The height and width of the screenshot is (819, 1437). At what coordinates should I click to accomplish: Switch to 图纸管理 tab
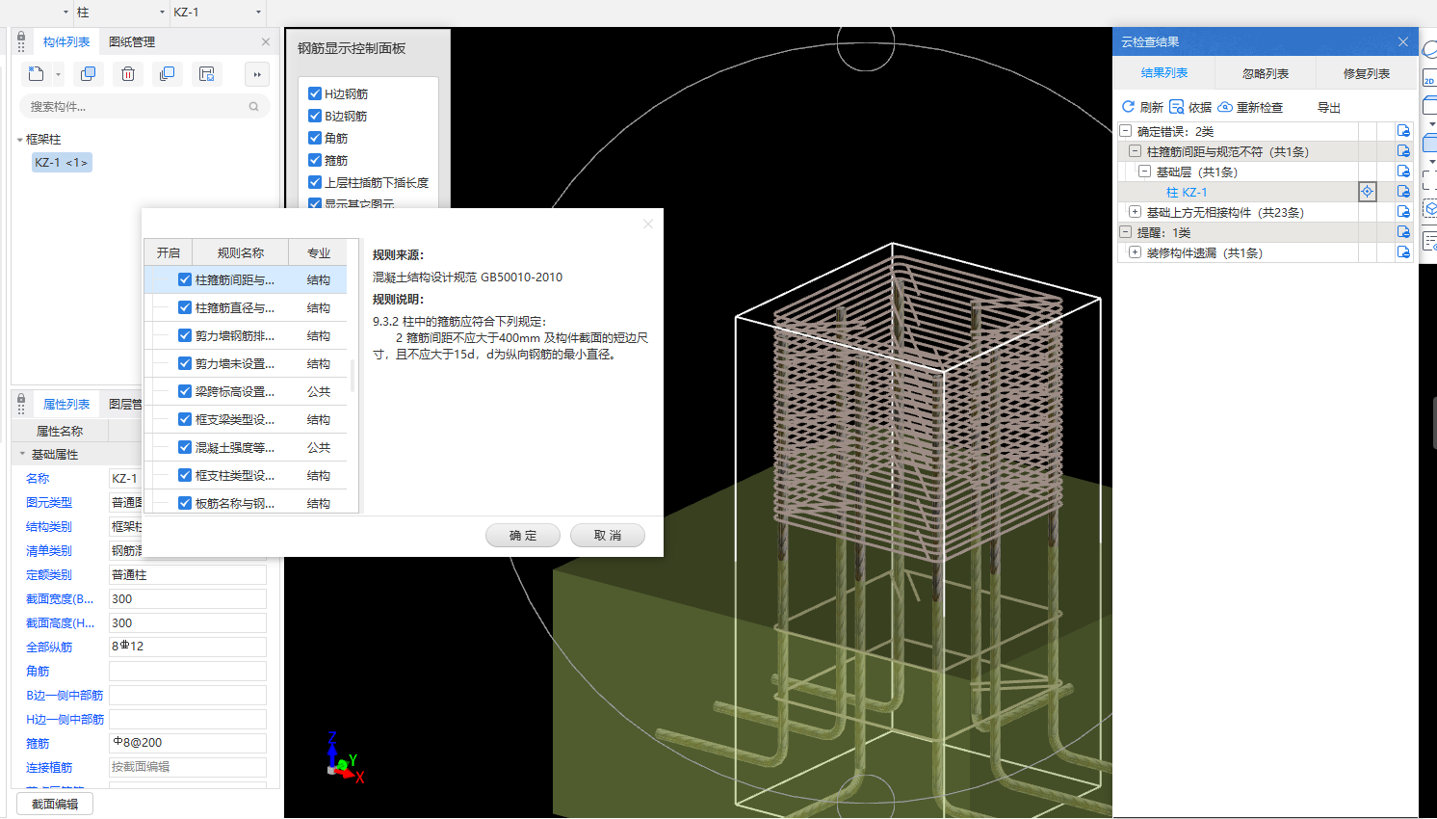(x=132, y=41)
